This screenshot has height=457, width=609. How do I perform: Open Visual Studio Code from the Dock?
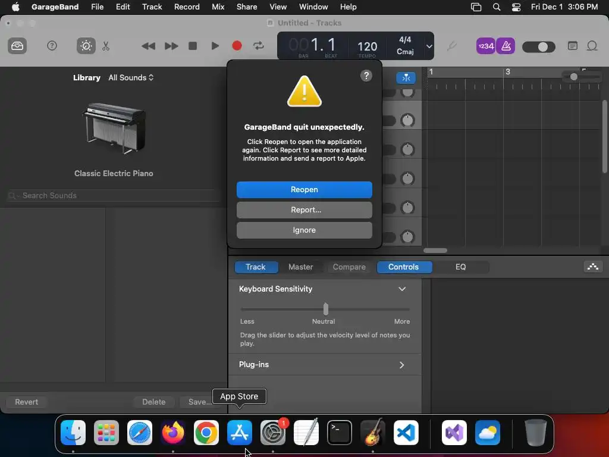tap(406, 433)
